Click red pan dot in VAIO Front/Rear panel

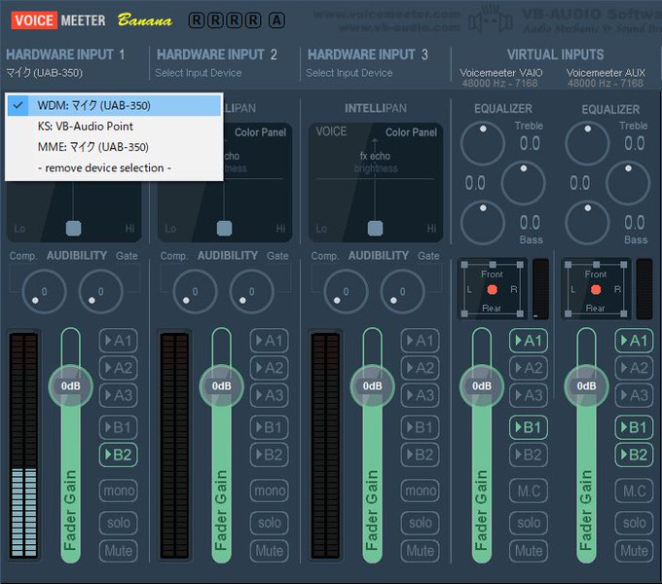pyautogui.click(x=492, y=289)
